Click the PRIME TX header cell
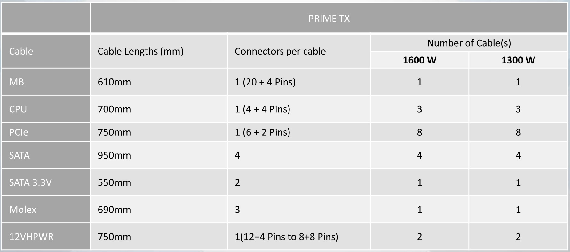 click(x=329, y=19)
